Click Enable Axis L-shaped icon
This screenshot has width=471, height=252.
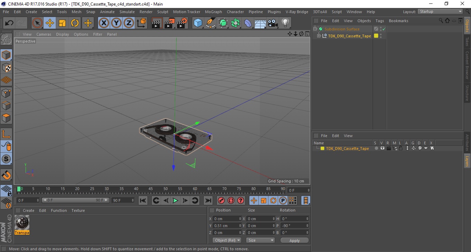click(x=6, y=134)
